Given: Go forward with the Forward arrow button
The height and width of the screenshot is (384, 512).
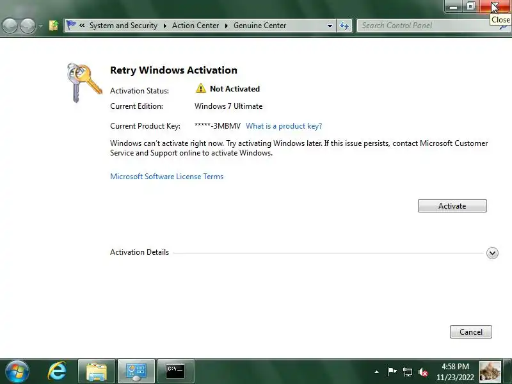Looking at the screenshot, I should pyautogui.click(x=28, y=26).
